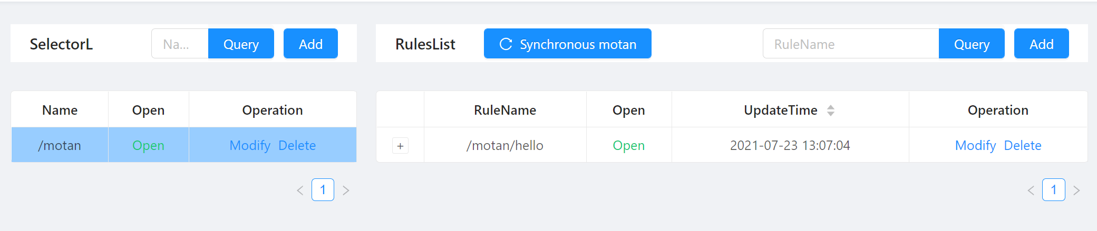Select page 1 in selector pagination

point(323,190)
